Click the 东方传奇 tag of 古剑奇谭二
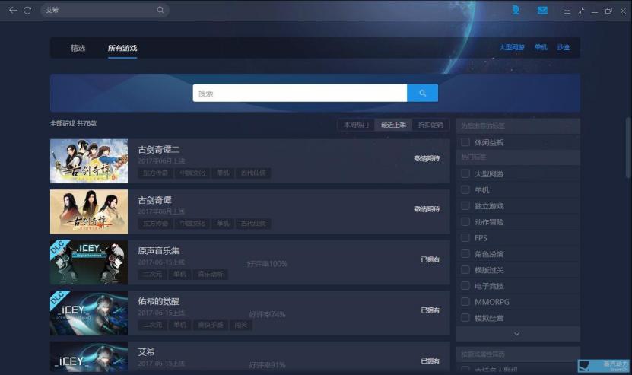This screenshot has height=375, width=632. pyautogui.click(x=156, y=173)
